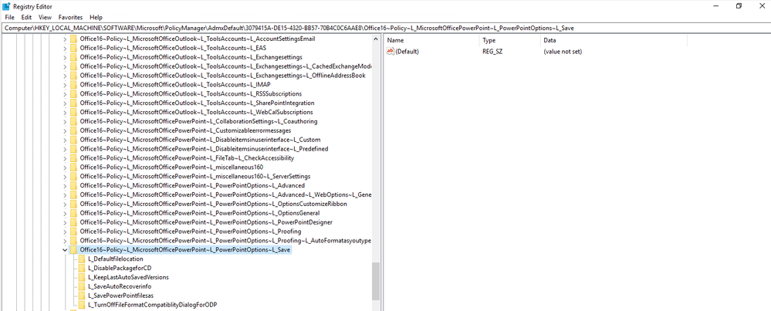Click the tree pane vertical scrollbar thumb
Image resolution: width=771 pixels, height=311 pixels.
376,281
